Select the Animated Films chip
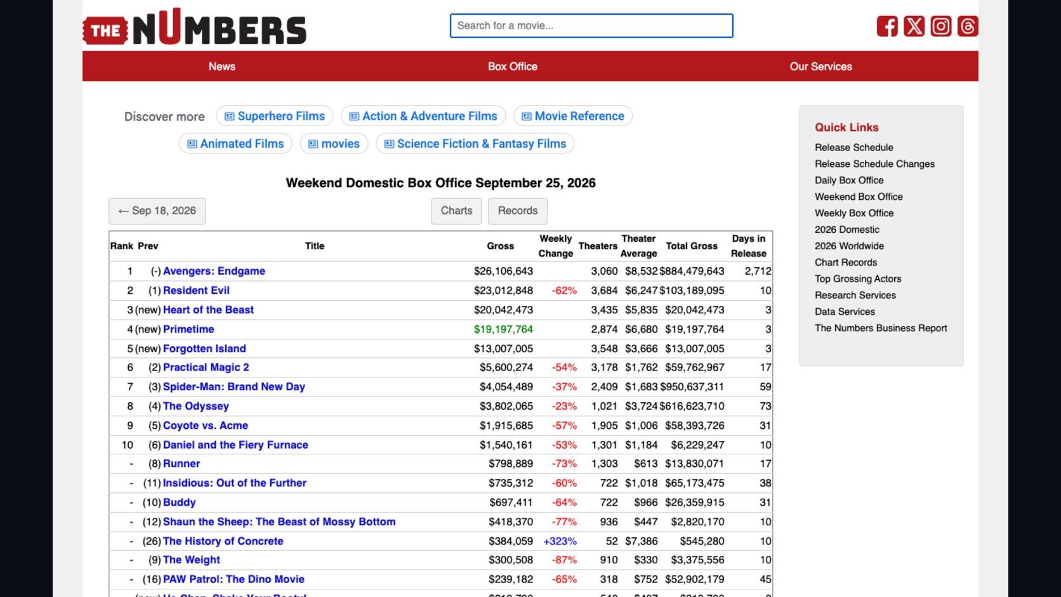 click(235, 144)
